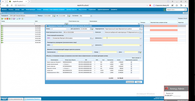Click browser extensions puzzle icon
This screenshot has height=101, width=195.
177,6
